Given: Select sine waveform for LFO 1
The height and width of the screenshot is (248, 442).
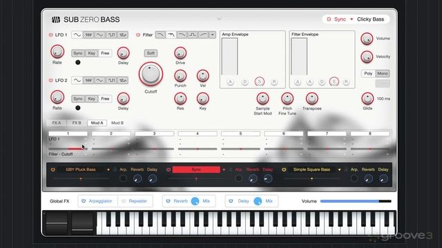Looking at the screenshot, I should pos(77,35).
